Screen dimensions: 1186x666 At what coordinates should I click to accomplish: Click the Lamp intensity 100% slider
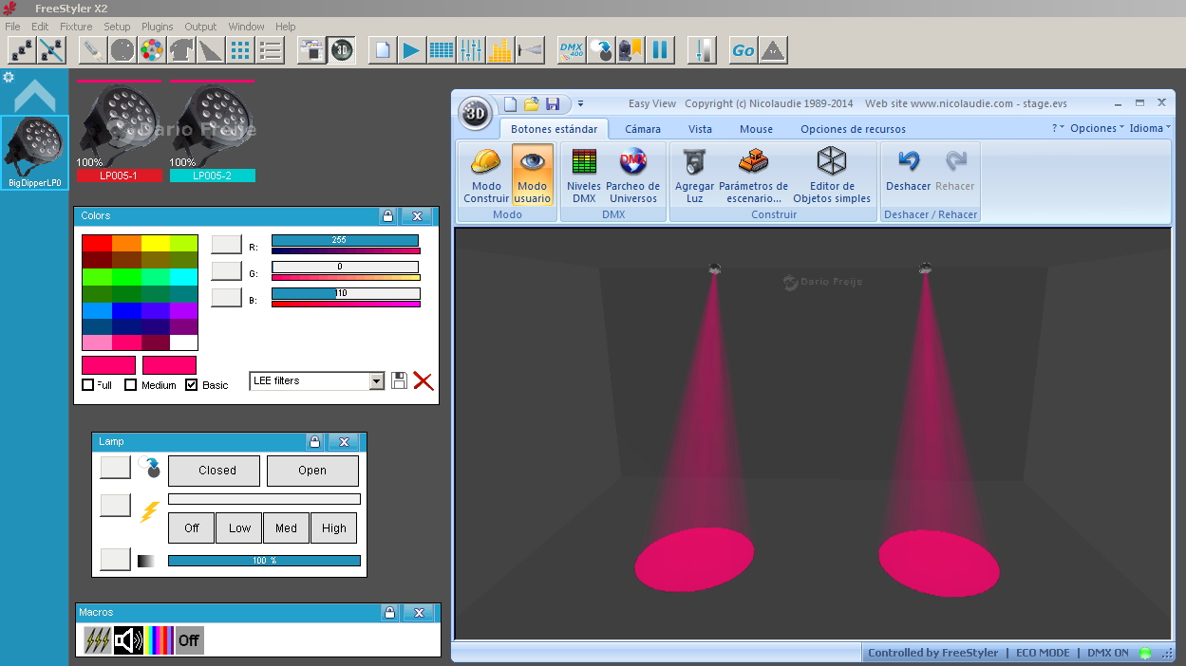(264, 561)
